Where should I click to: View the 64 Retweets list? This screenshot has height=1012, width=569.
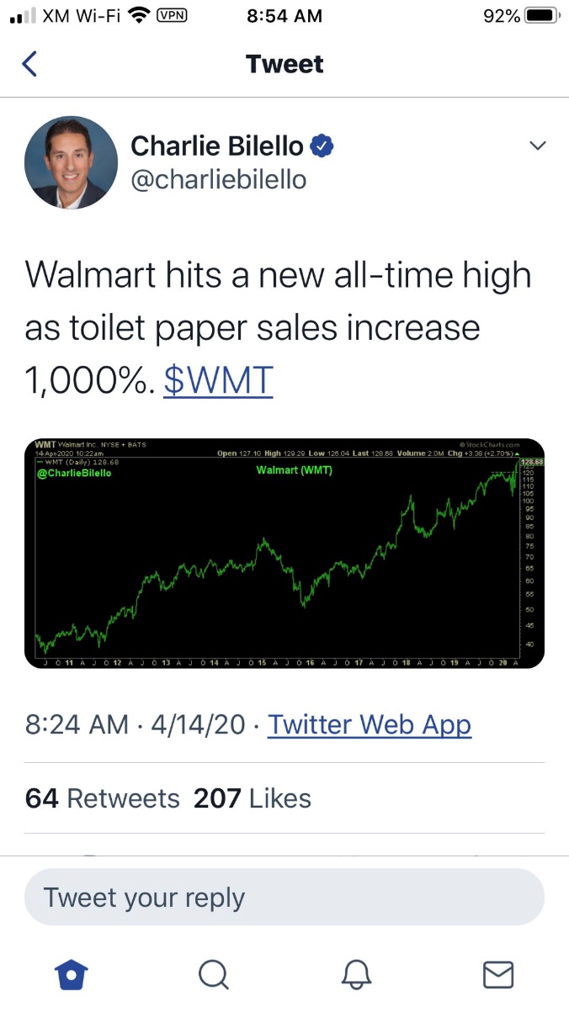102,797
